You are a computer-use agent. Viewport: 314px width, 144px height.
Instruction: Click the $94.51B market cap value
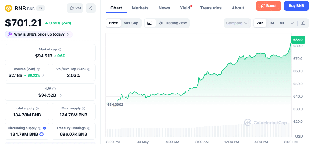point(44,56)
